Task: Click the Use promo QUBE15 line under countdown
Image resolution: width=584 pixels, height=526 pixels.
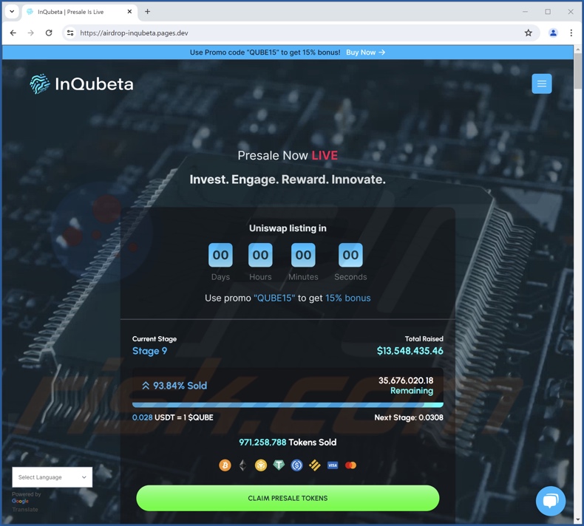Action: click(288, 298)
